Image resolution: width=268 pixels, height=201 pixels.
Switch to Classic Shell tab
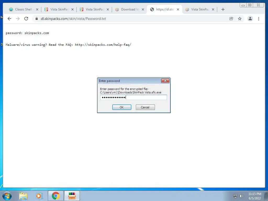coord(24,9)
